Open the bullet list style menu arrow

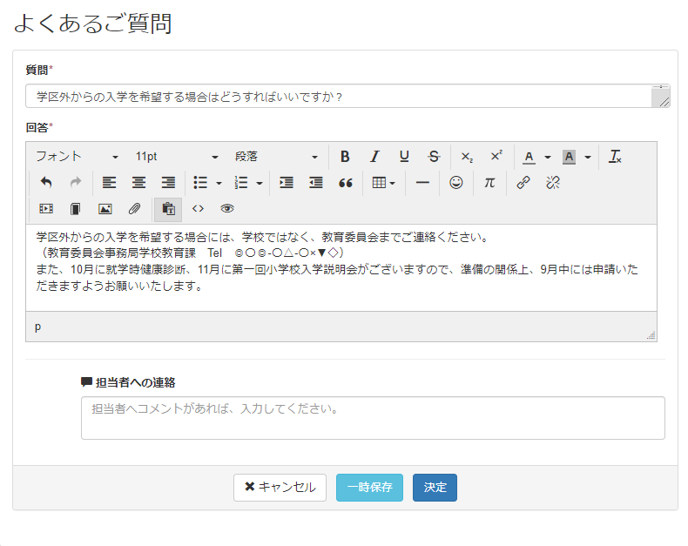pos(219,183)
